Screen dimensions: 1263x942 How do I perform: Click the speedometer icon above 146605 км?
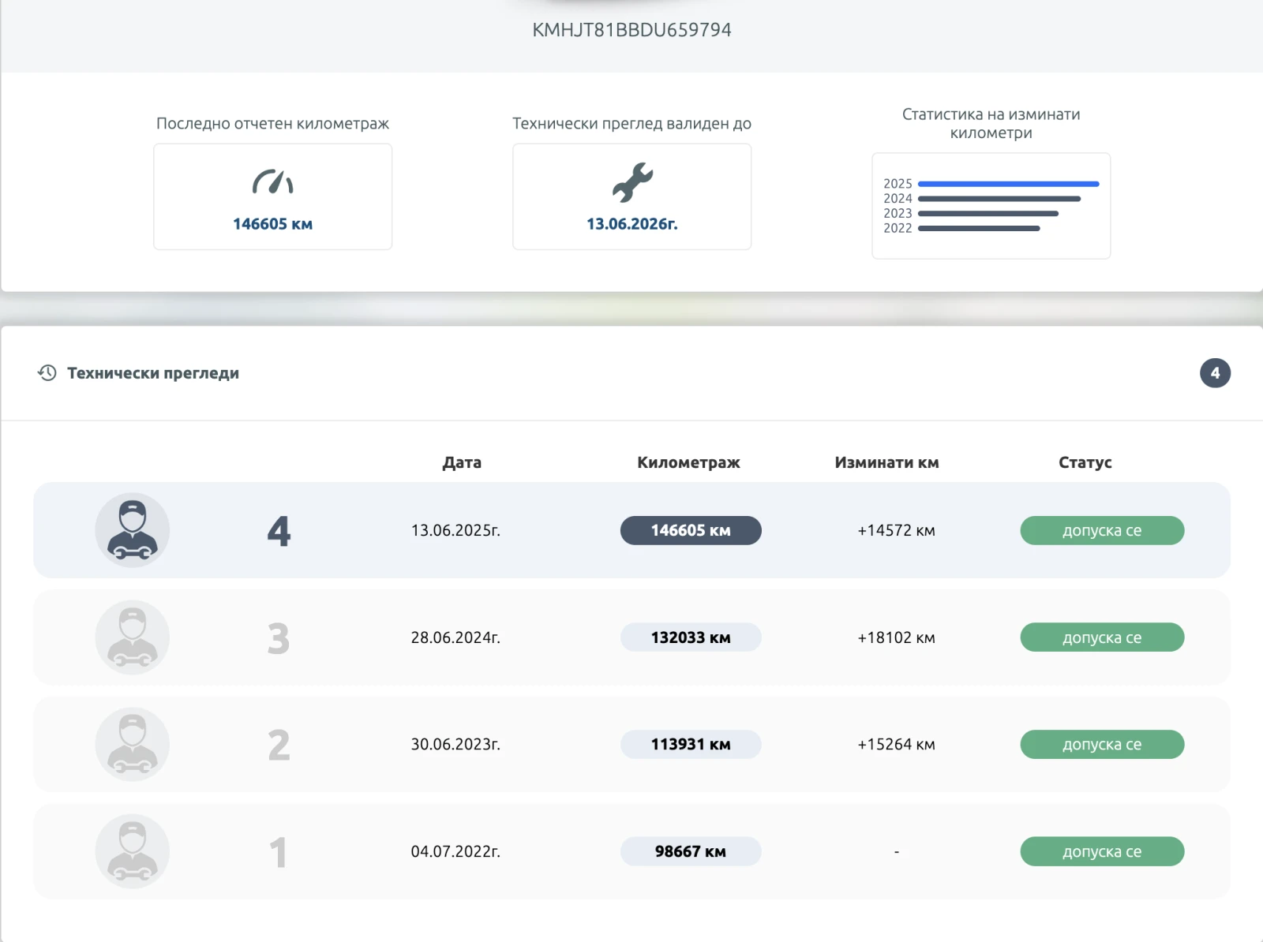click(272, 182)
